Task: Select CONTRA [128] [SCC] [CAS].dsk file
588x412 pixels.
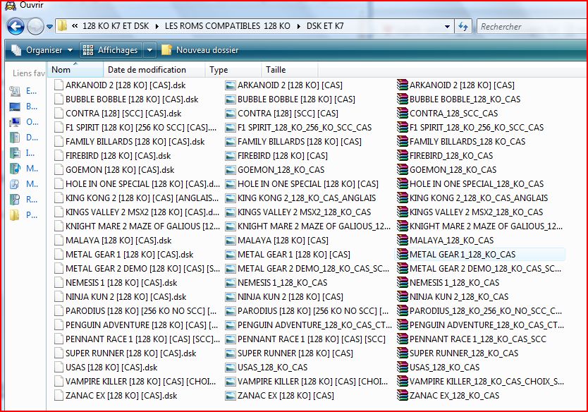Action: pos(118,114)
